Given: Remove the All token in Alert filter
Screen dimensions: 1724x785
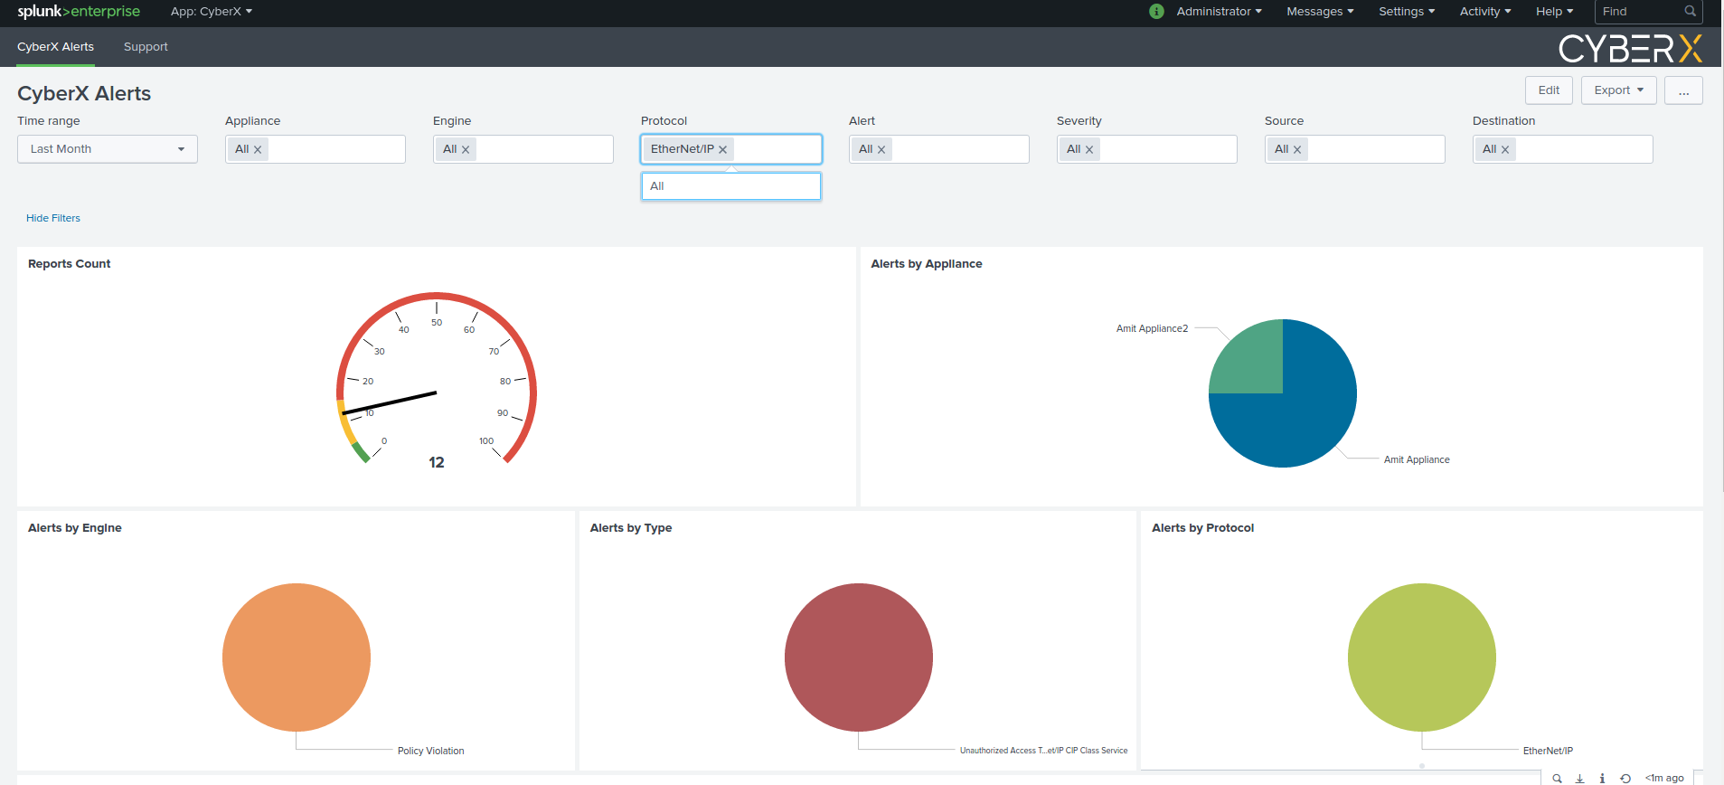Looking at the screenshot, I should pyautogui.click(x=881, y=150).
